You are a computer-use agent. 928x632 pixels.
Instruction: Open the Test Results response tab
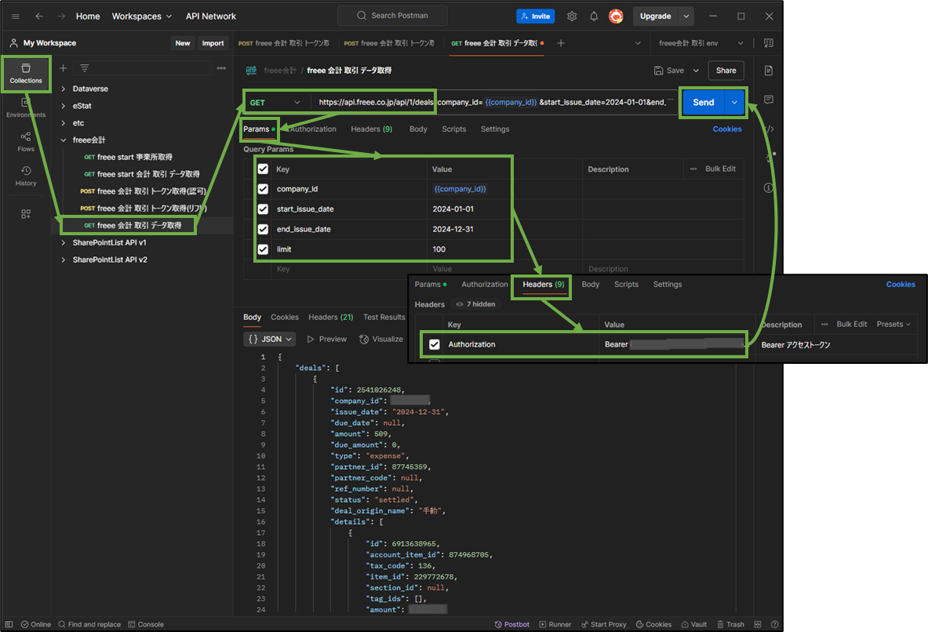point(384,318)
